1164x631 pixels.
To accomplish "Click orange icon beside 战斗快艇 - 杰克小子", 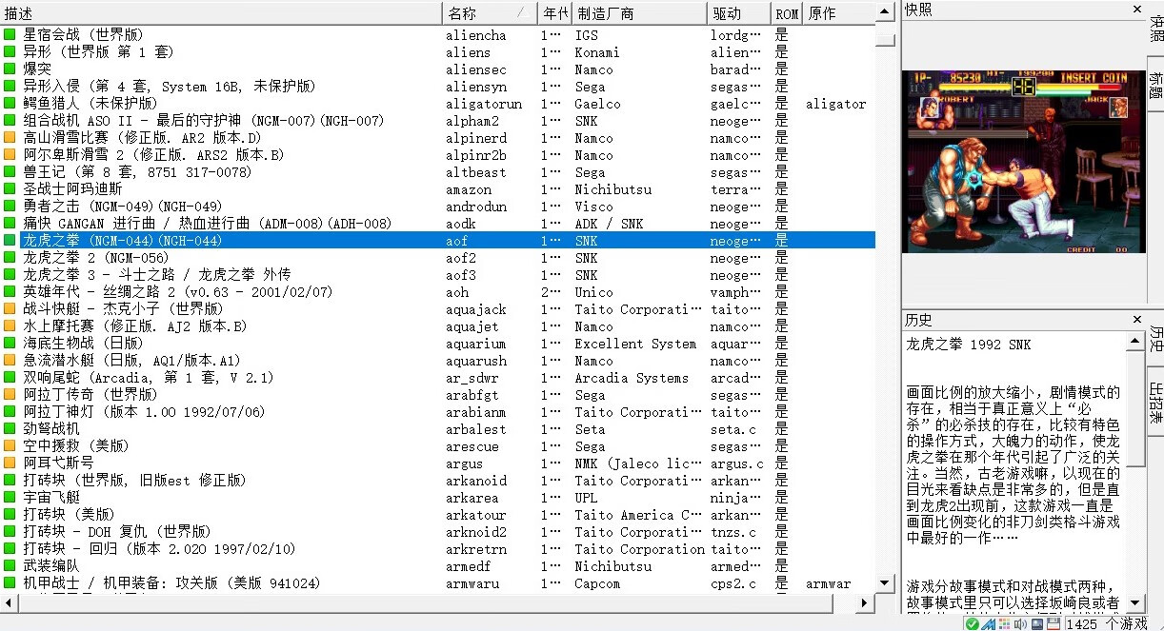I will point(10,309).
